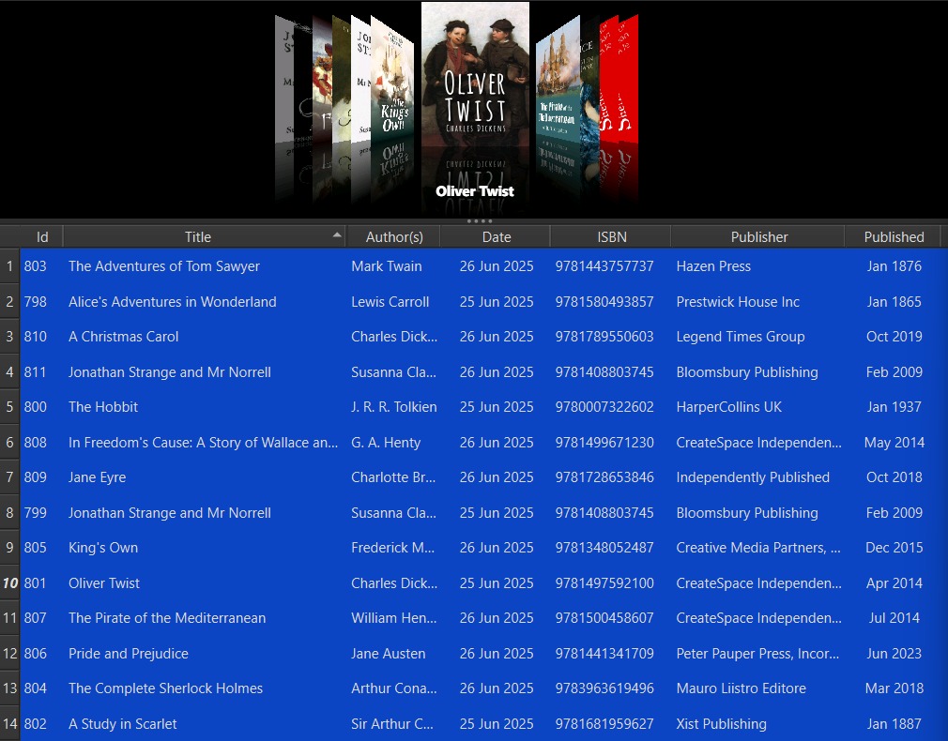The image size is (948, 741).
Task: Click ISBN "9781789550603"
Action: tap(604, 337)
